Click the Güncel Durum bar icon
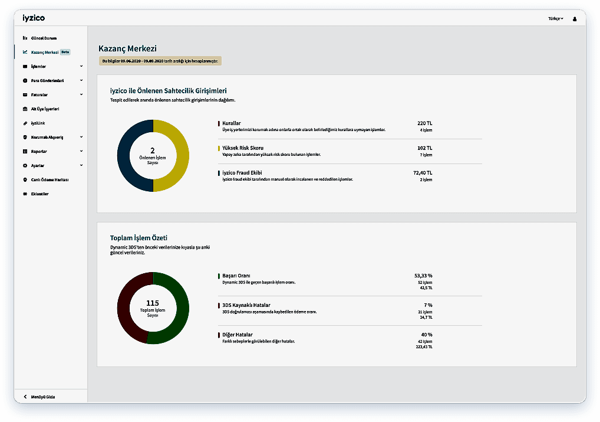 coord(25,38)
